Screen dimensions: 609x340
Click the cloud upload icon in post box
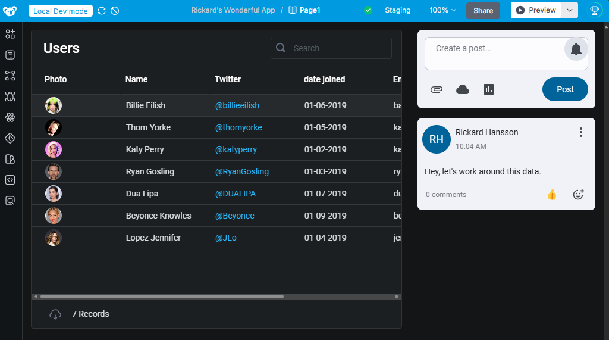click(463, 89)
